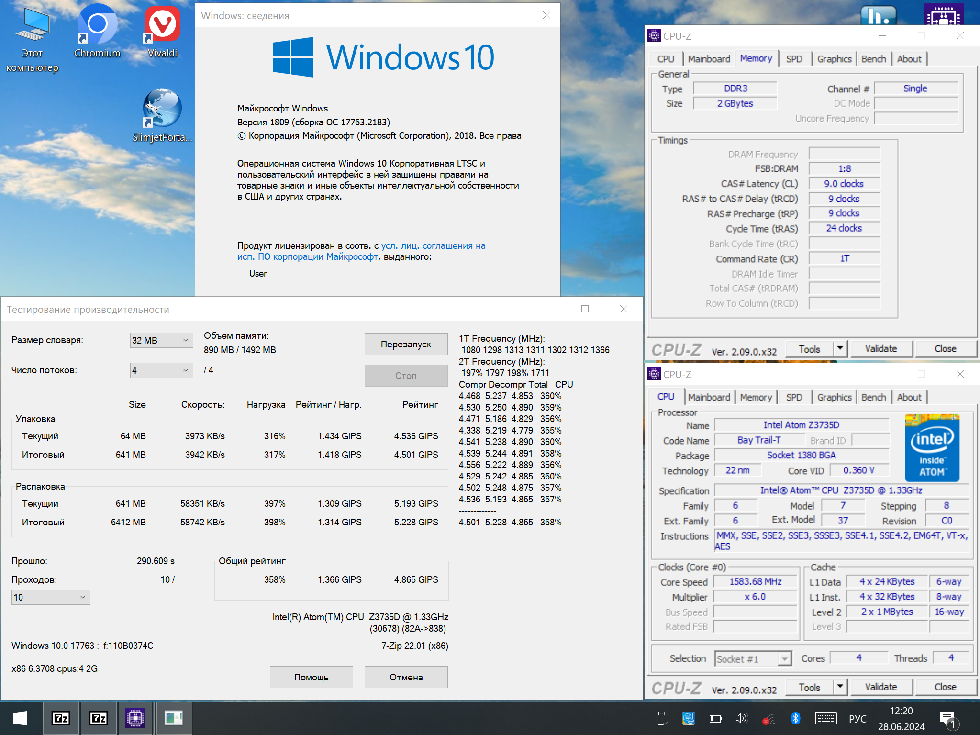
Task: Click the Bluetooth tray icon
Action: tap(795, 718)
